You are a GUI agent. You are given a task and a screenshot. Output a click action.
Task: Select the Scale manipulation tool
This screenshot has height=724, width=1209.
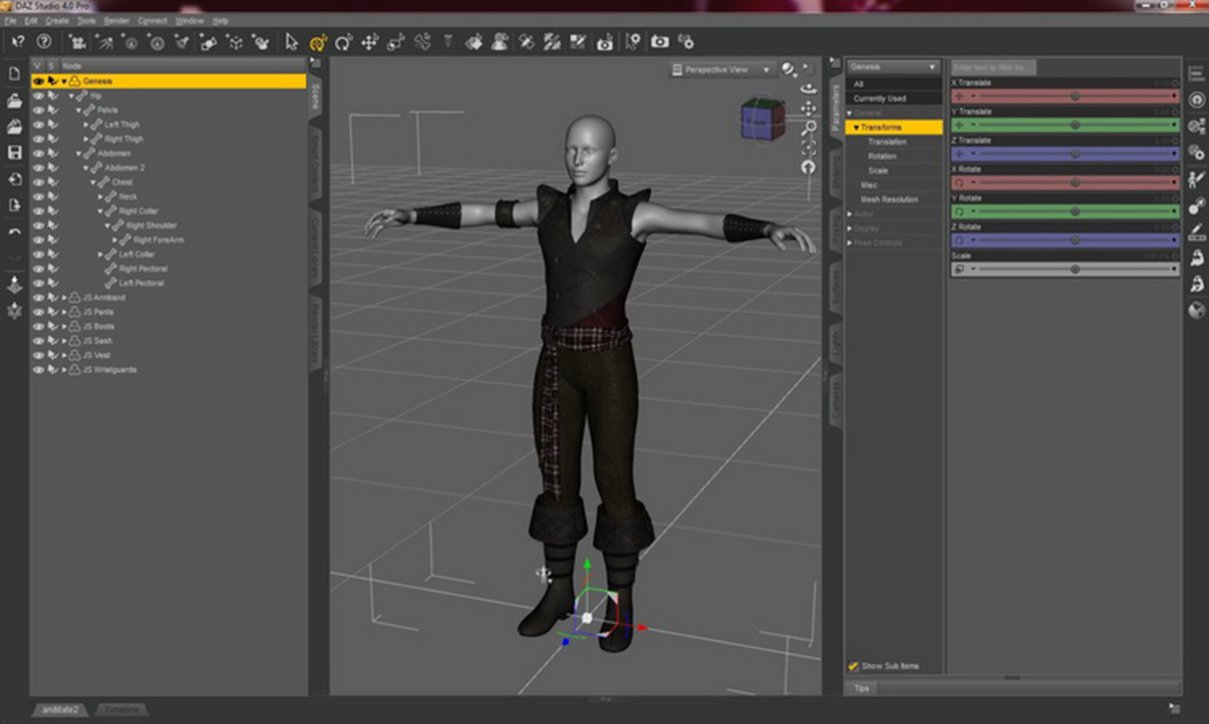396,42
